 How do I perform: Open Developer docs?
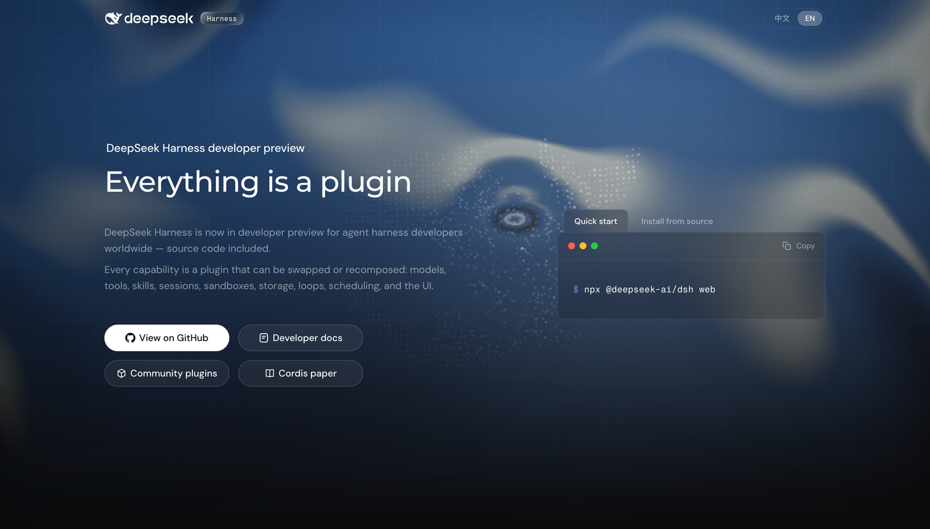(x=301, y=338)
